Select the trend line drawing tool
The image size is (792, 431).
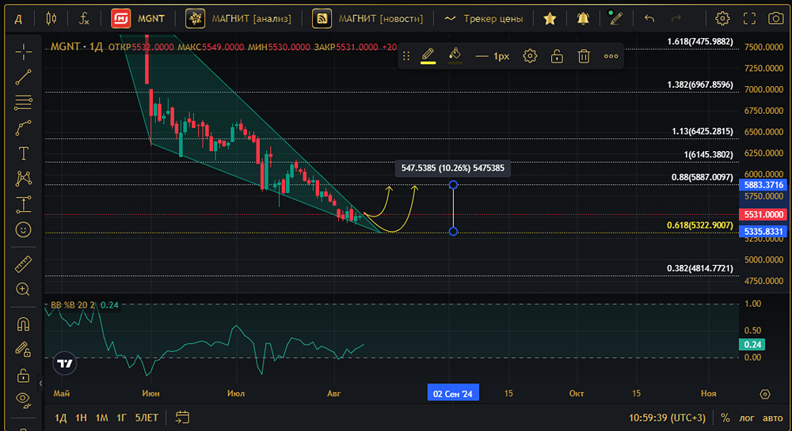pos(23,78)
